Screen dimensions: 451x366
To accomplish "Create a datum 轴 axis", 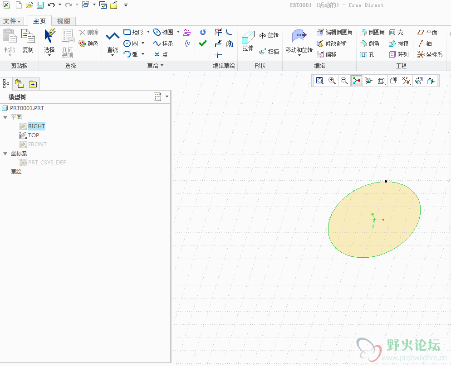I will 425,43.
